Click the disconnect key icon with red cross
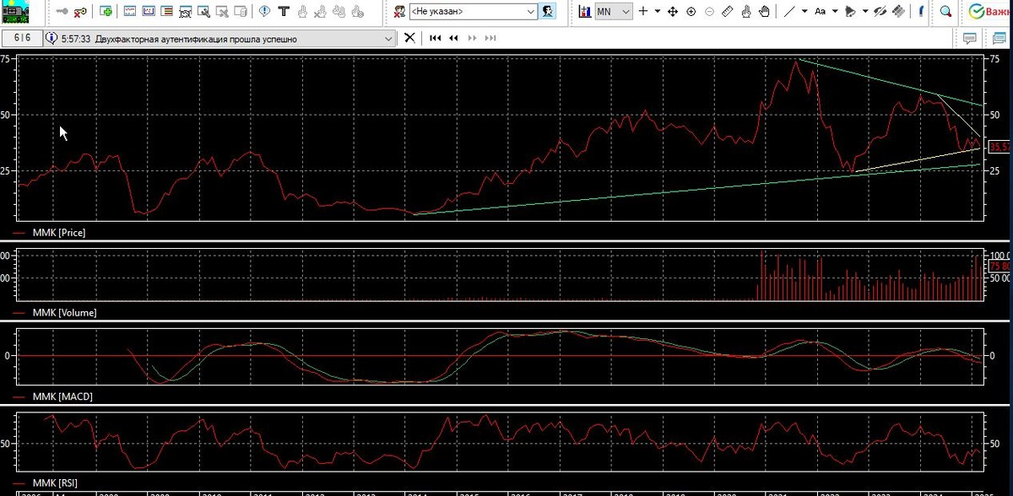Screen dimensions: 1013x496 tap(79, 12)
